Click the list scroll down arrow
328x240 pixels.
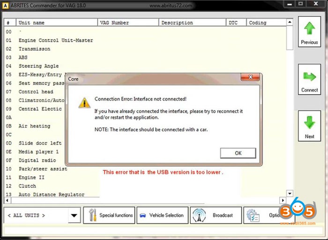click(x=290, y=194)
